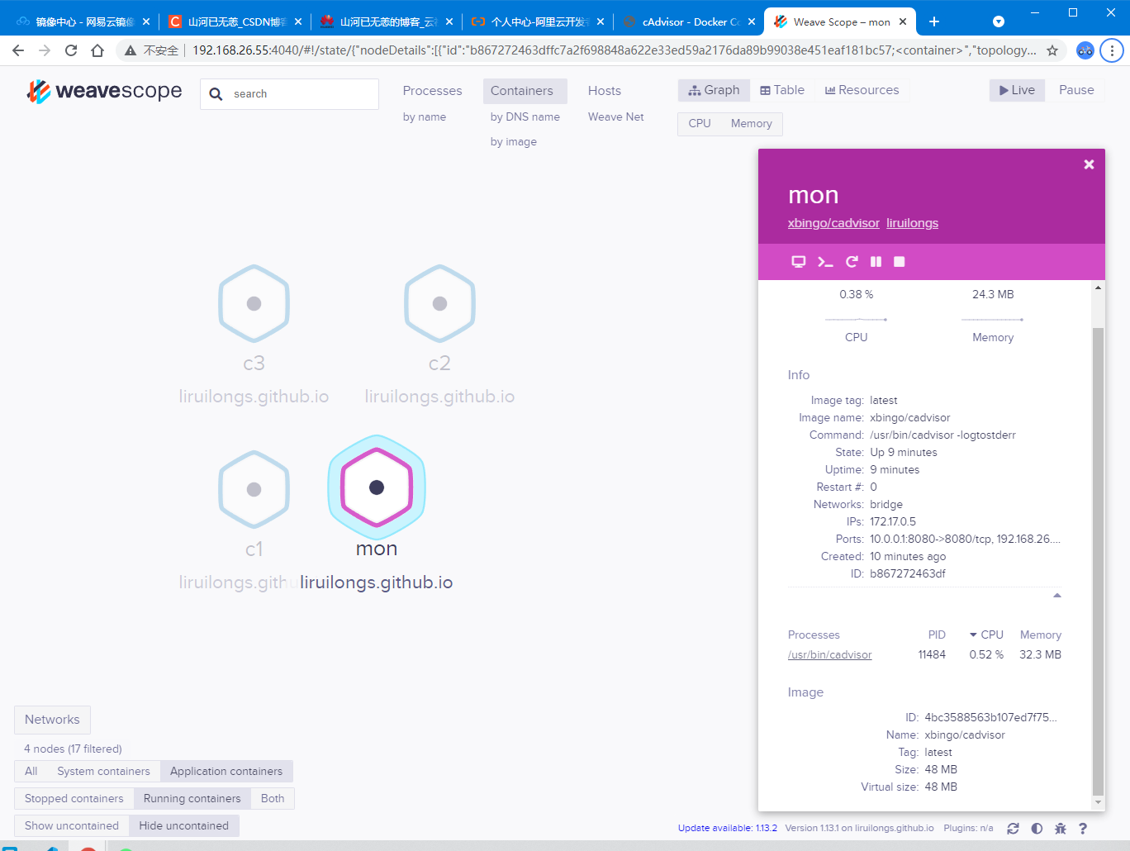Close the mon details panel

(x=1089, y=164)
